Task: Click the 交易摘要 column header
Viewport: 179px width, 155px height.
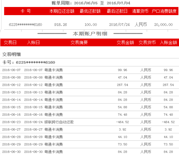Action: pyautogui.click(x=79, y=42)
